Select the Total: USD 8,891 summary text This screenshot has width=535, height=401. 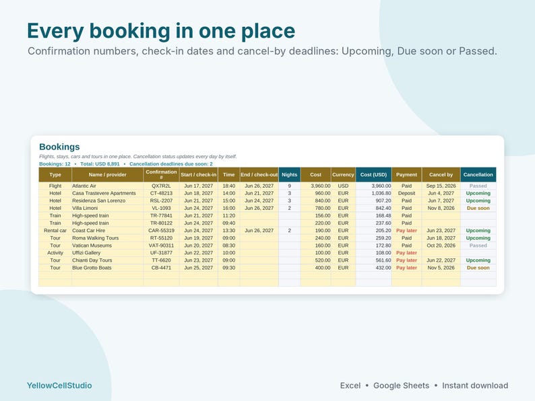(x=100, y=164)
